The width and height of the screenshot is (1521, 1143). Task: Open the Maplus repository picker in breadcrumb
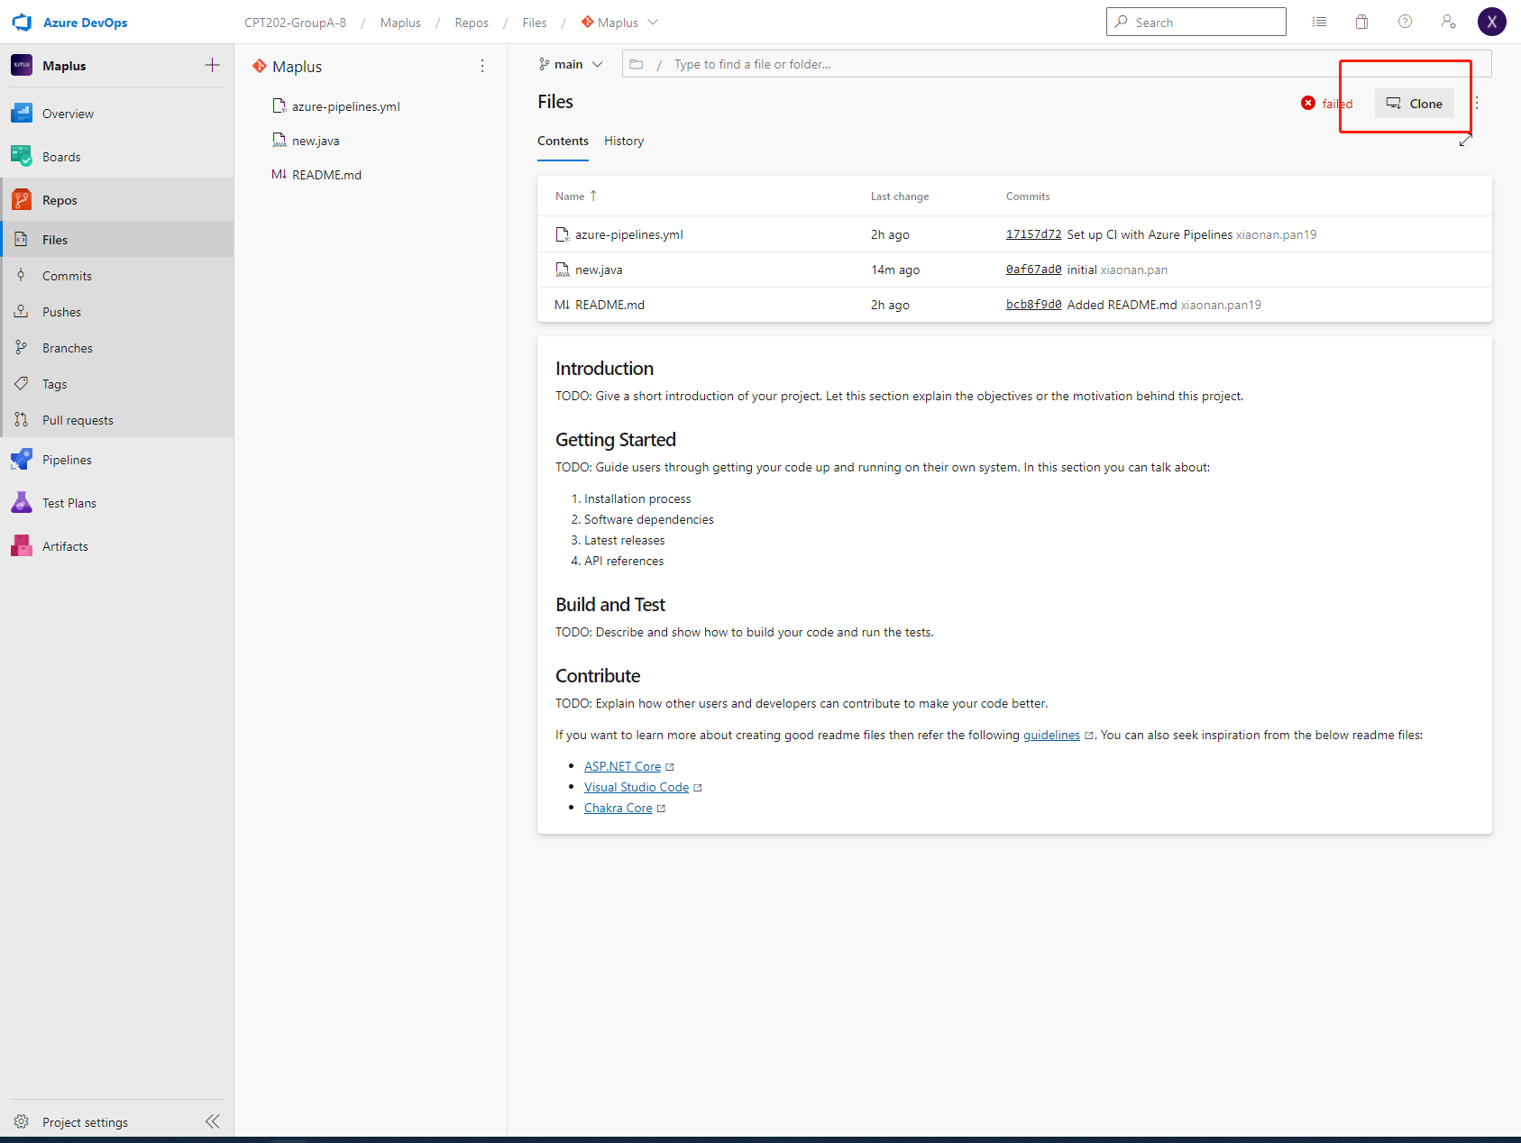[x=619, y=23]
